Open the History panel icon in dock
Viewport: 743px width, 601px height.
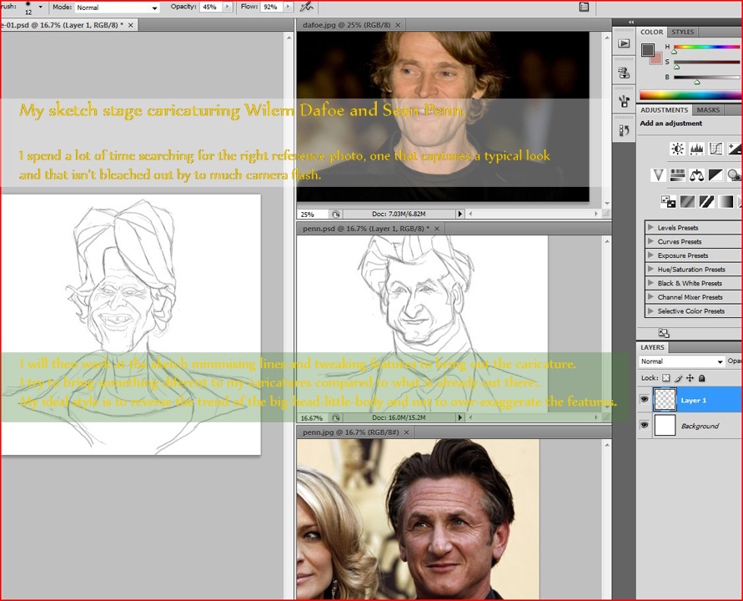pos(624,130)
